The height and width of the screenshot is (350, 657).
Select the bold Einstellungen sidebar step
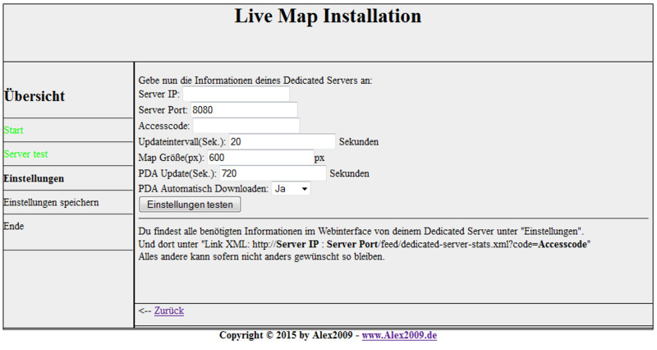tap(34, 177)
